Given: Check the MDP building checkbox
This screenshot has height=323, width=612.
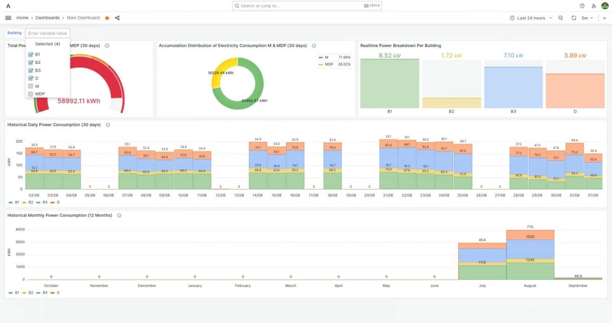Looking at the screenshot, I should tap(30, 94).
